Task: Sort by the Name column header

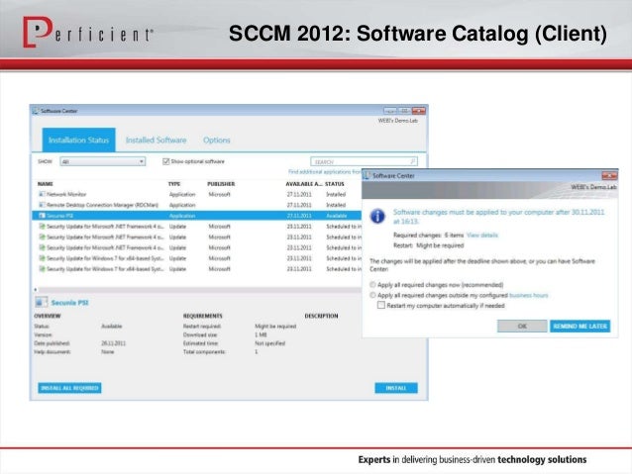Action: (x=46, y=184)
